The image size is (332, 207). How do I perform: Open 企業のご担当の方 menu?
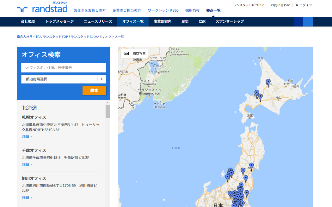(x=126, y=10)
